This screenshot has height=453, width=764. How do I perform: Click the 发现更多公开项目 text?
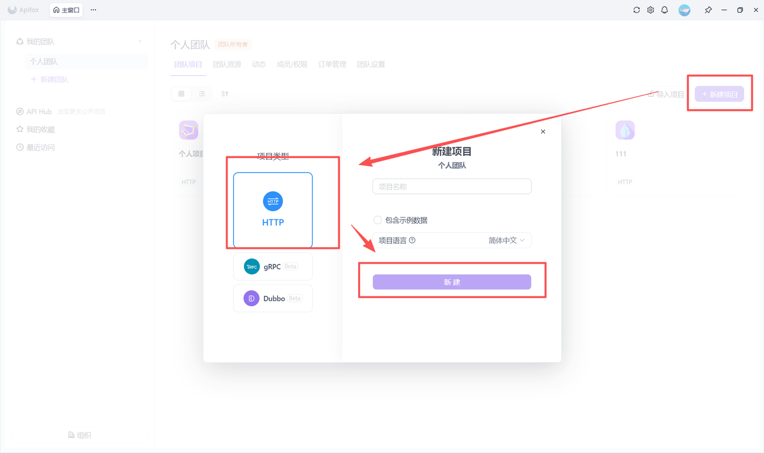coord(82,112)
